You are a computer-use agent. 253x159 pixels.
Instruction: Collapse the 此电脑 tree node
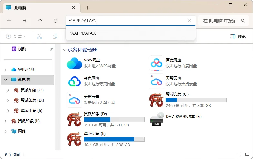(6, 80)
